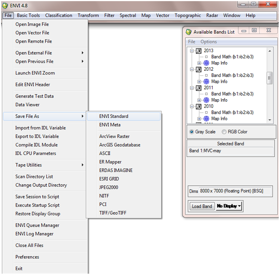Click Edit ENVI Header menu entry
This screenshot has height=274, width=279.
[x=45, y=85]
